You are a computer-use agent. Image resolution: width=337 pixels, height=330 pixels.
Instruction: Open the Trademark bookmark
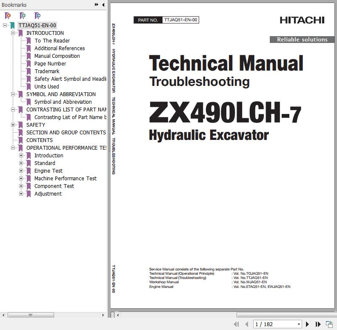47,71
